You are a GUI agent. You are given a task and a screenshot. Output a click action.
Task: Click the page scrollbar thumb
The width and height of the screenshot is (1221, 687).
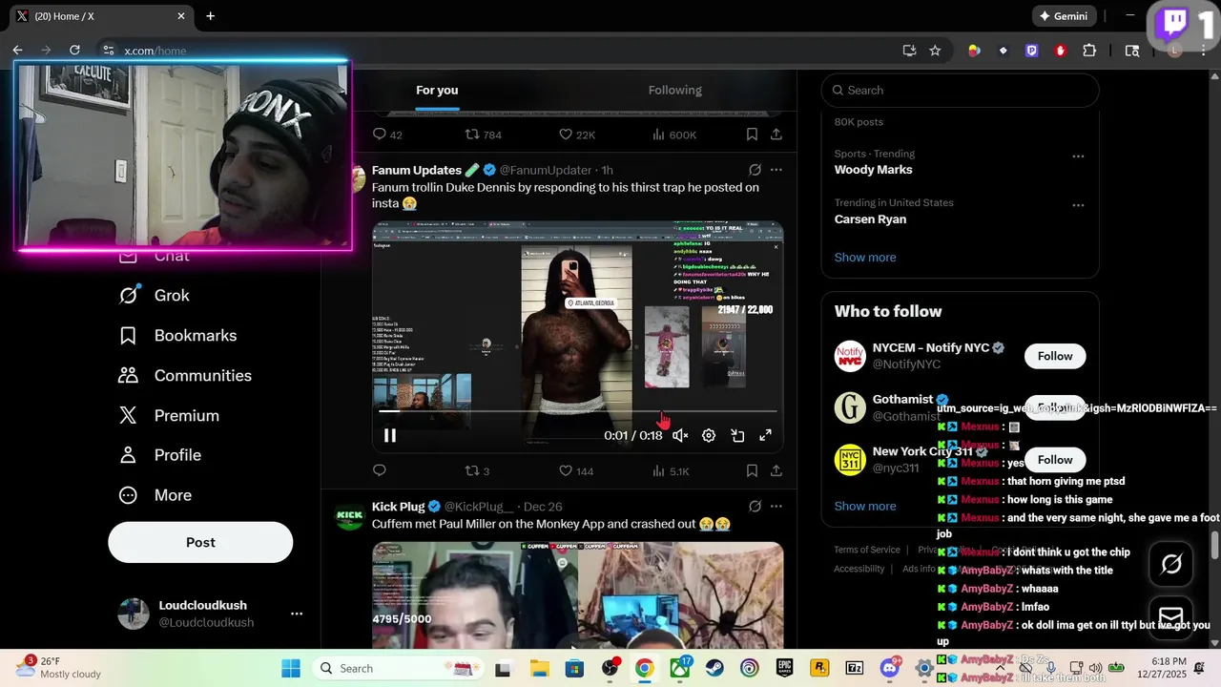point(1214,545)
